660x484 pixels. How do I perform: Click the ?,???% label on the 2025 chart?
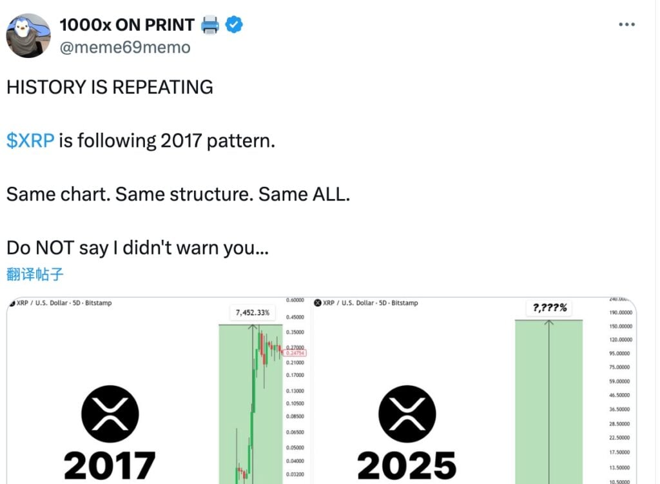(x=547, y=309)
